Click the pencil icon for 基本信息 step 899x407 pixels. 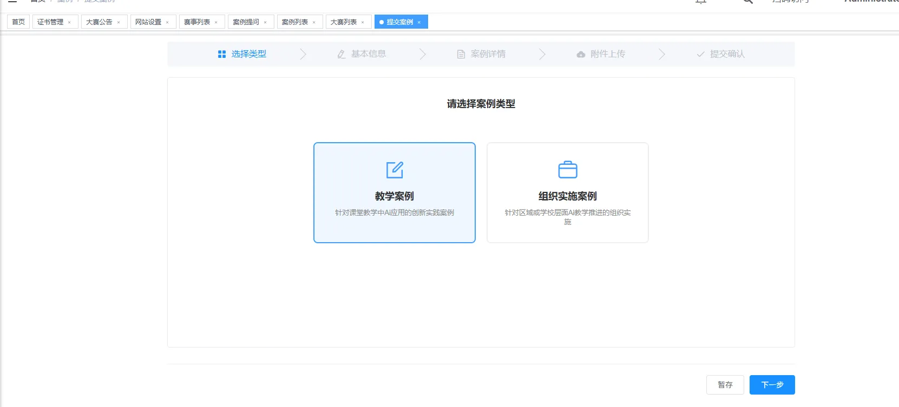342,54
